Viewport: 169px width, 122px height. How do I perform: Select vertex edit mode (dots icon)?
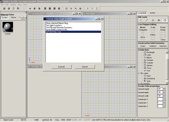pyautogui.click(x=141, y=20)
